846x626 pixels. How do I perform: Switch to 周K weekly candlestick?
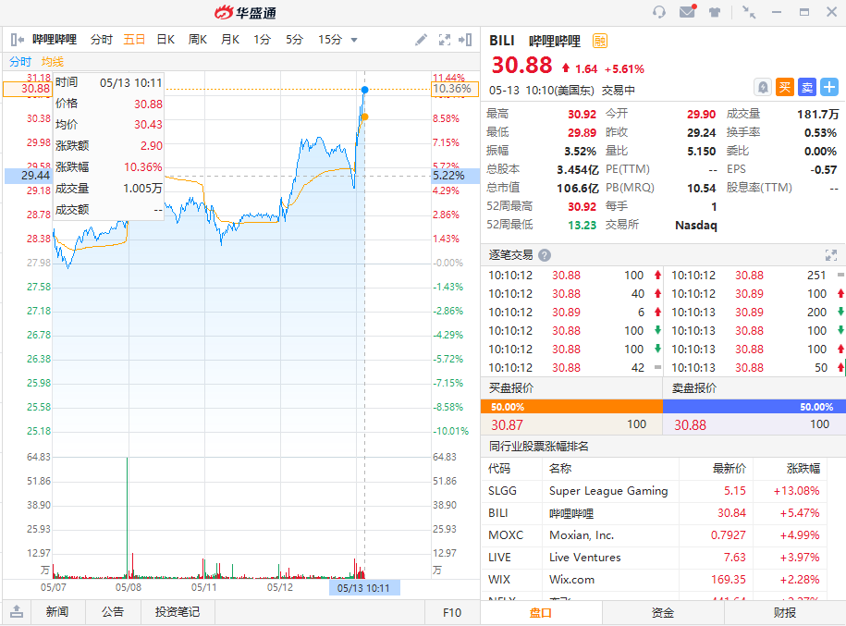click(198, 40)
